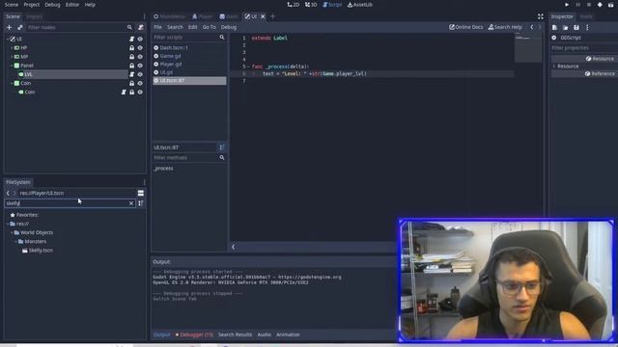Viewport: 618px width, 347px height.
Task: Expand the MP node
Action: tap(12, 57)
